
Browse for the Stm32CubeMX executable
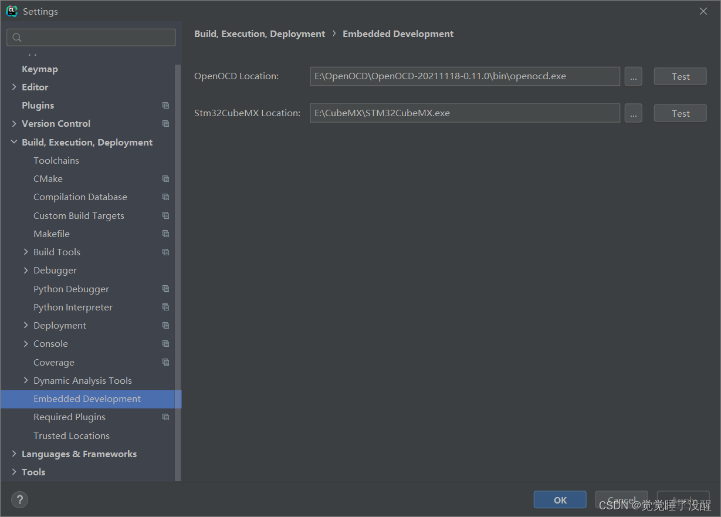click(x=633, y=113)
